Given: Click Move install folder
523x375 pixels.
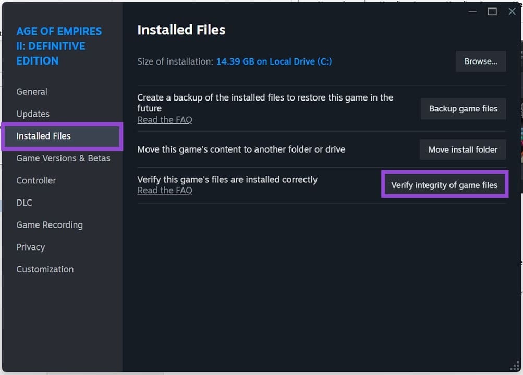Looking at the screenshot, I should (462, 149).
